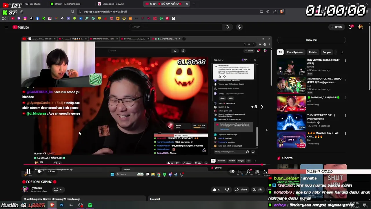The image size is (371, 209).
Task: Click the URL address bar
Action: click(168, 12)
